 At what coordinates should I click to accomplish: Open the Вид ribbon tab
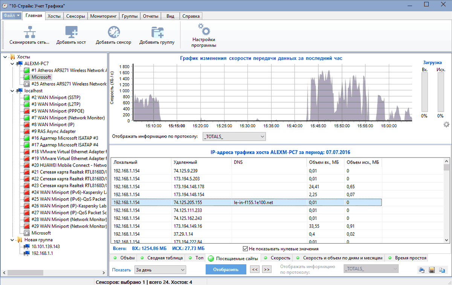click(170, 16)
